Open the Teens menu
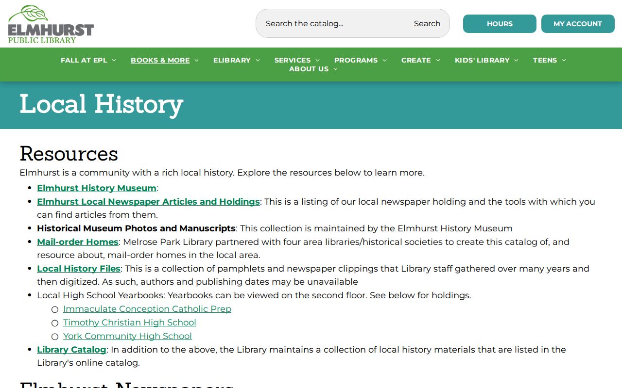The height and width of the screenshot is (388, 622). (x=545, y=60)
